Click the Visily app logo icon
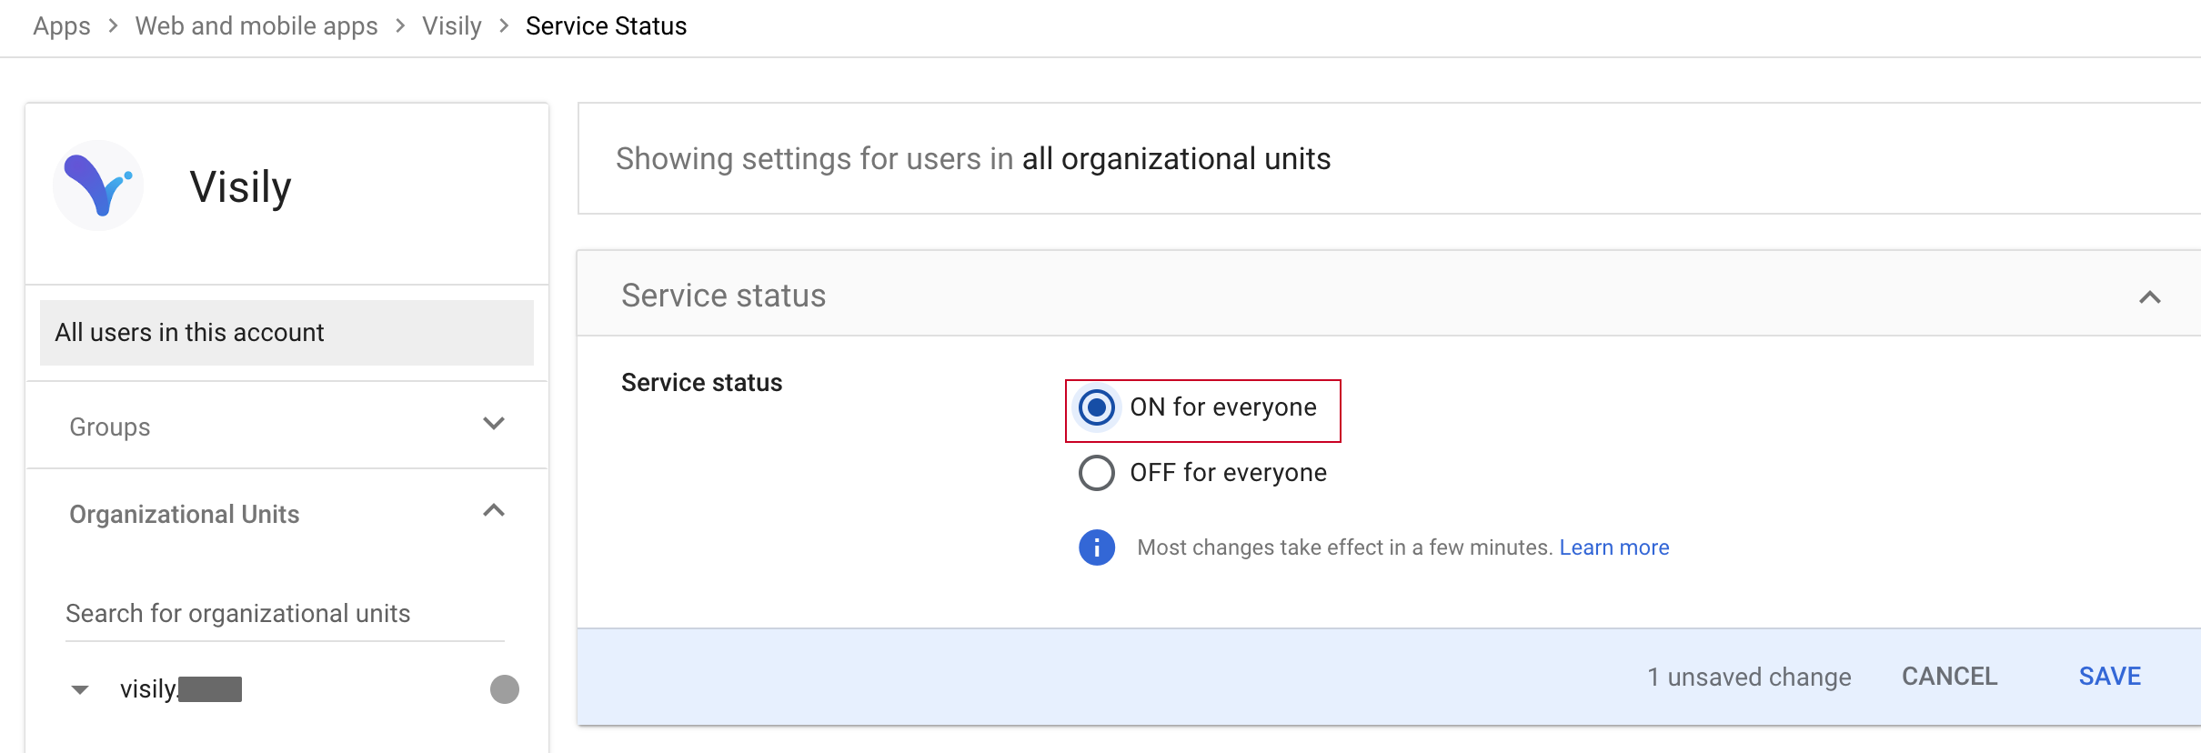 click(98, 186)
